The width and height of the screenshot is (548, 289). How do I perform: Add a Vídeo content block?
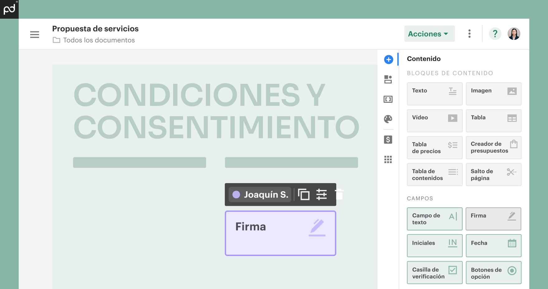point(435,121)
